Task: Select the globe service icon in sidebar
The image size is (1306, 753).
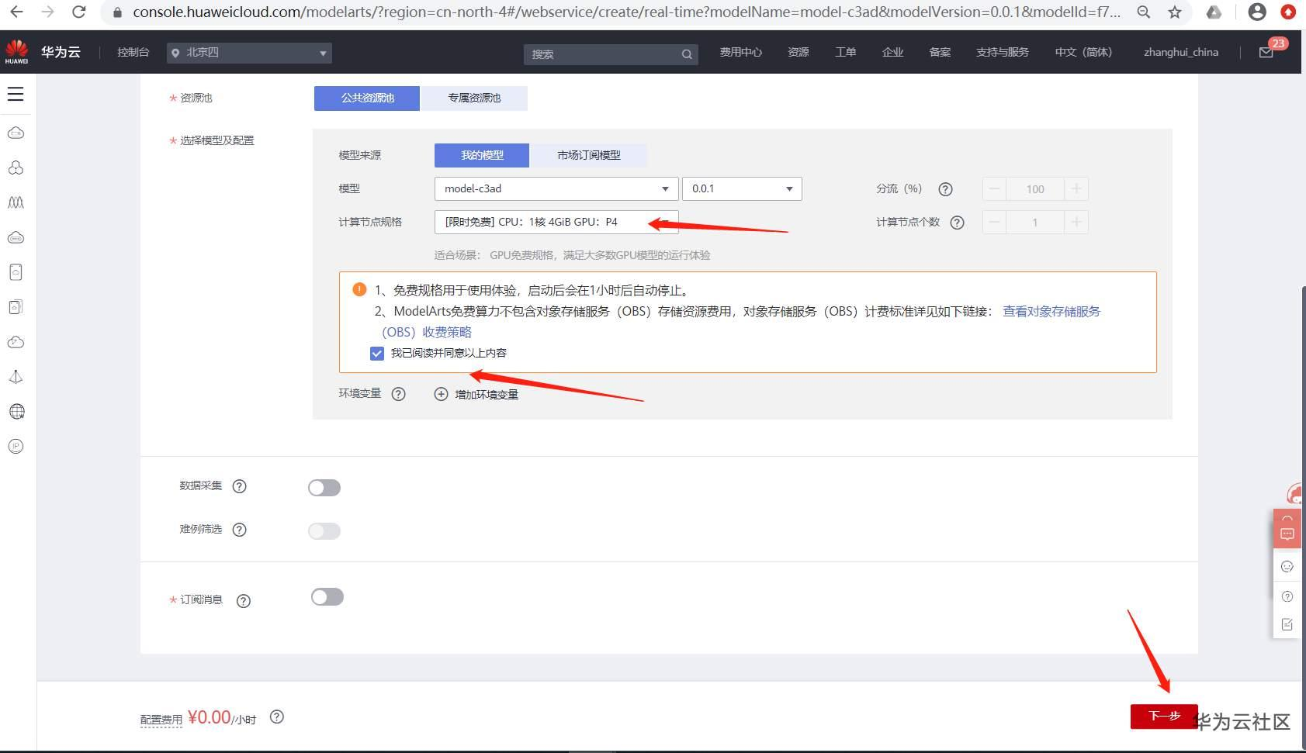Action: tap(16, 411)
